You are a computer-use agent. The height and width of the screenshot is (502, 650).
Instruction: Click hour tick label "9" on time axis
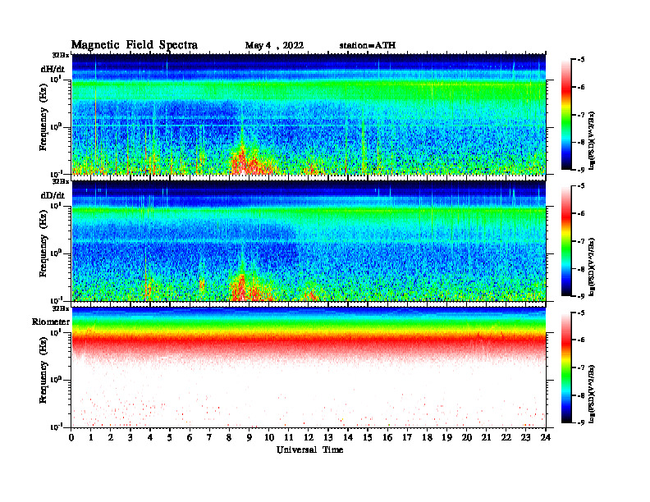coord(249,437)
